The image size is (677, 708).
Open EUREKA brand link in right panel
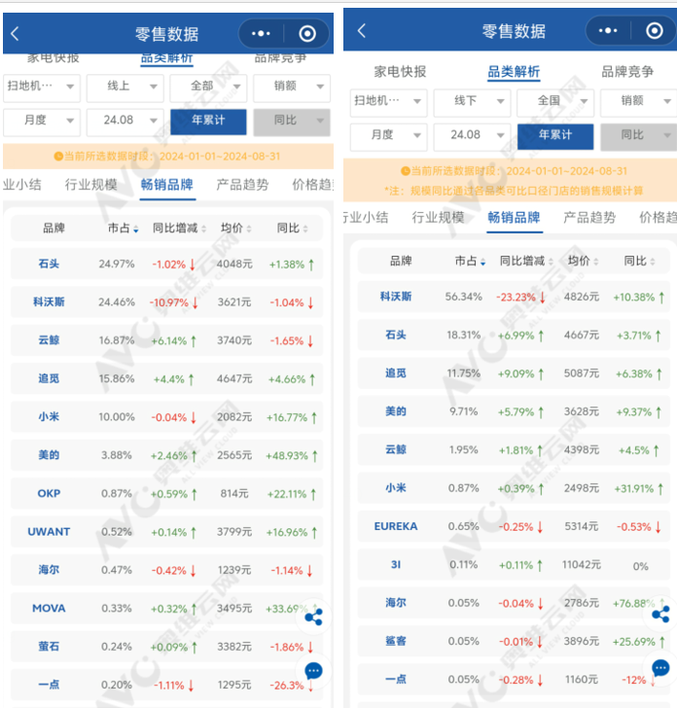tap(396, 526)
